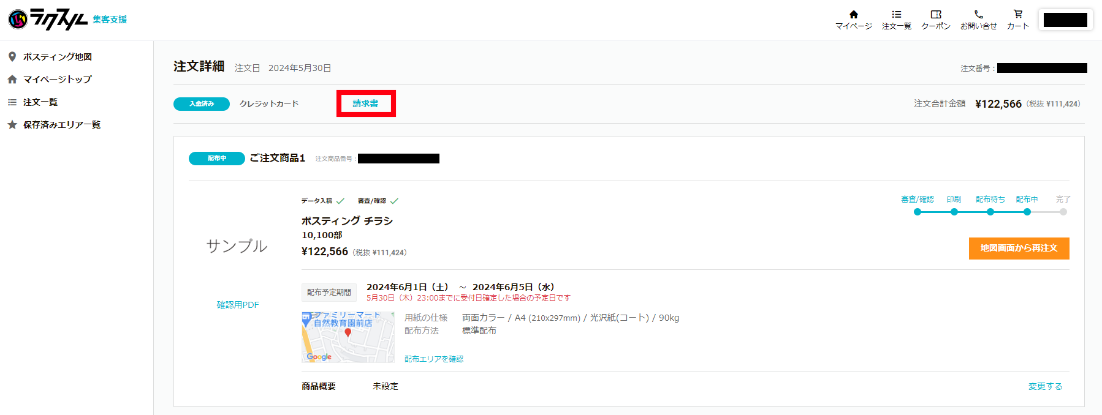
Task: Click 配布エリアを確認 link
Action: click(x=434, y=359)
